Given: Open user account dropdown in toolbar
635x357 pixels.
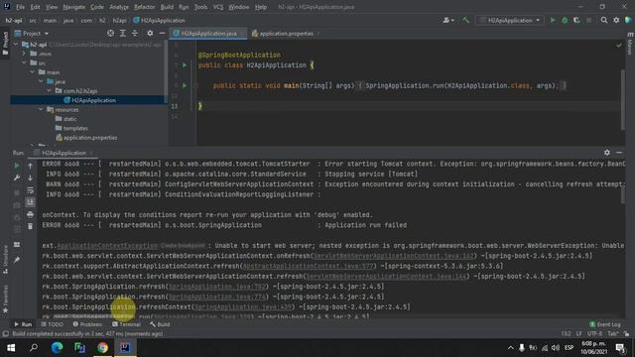Looking at the screenshot, I should [448, 20].
